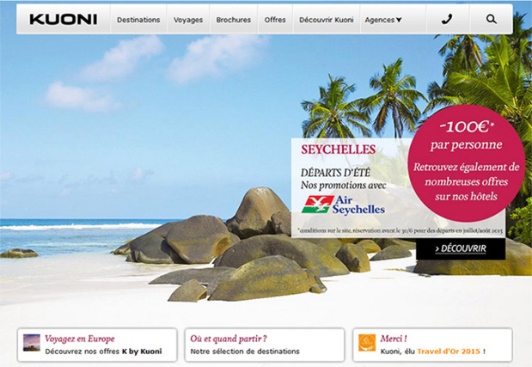Open the Voyages menu
The image size is (532, 367).
(x=188, y=20)
